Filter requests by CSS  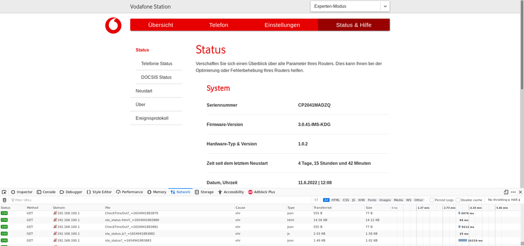click(x=346, y=200)
